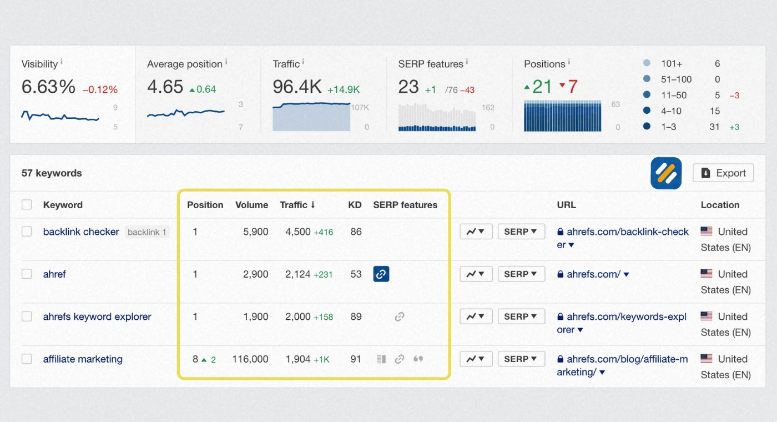Click grey sitelinks icon in ahrefs keyword explorer row

[400, 316]
